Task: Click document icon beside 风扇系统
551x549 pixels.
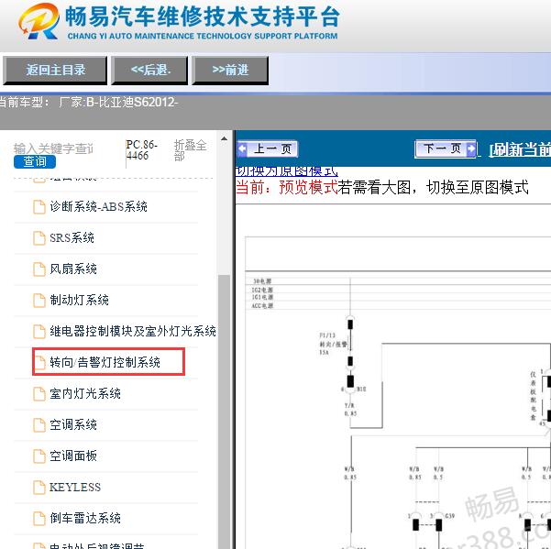Action: pos(39,269)
